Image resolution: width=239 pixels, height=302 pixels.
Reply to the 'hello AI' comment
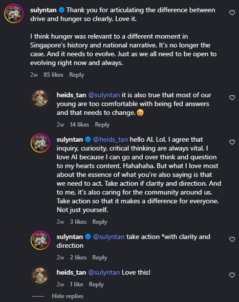100,222
